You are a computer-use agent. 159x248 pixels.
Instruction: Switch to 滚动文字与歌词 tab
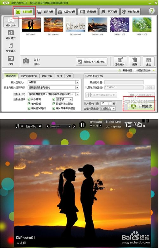29,76
